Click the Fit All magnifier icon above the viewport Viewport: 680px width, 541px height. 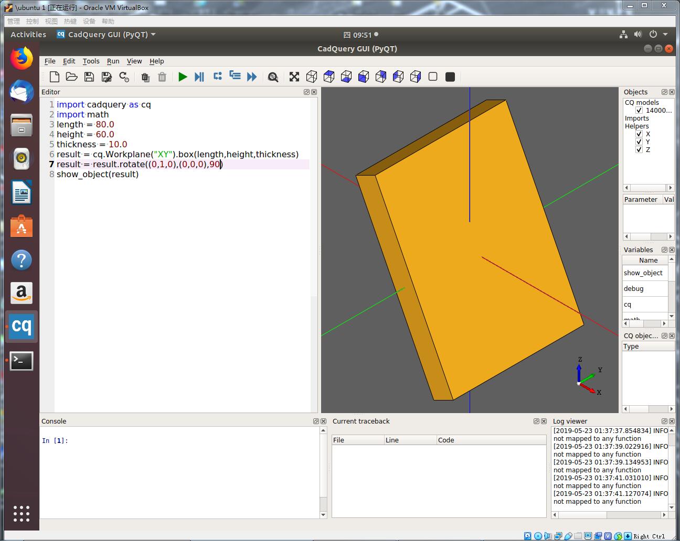click(273, 77)
